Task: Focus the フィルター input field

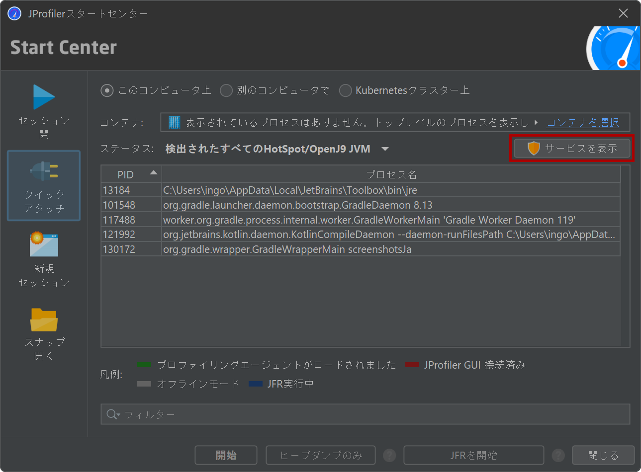Action: coord(366,414)
